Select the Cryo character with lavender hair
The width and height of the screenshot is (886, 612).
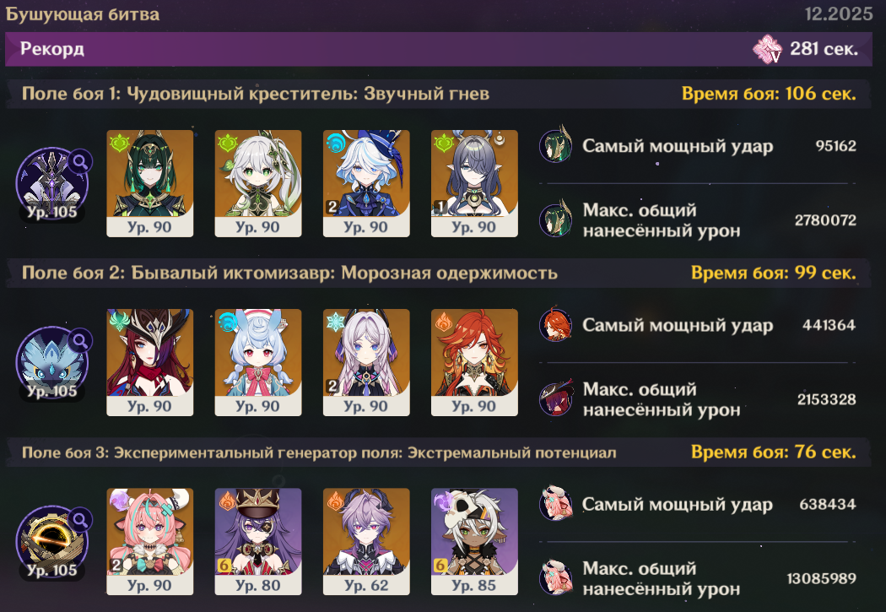pyautogui.click(x=366, y=363)
